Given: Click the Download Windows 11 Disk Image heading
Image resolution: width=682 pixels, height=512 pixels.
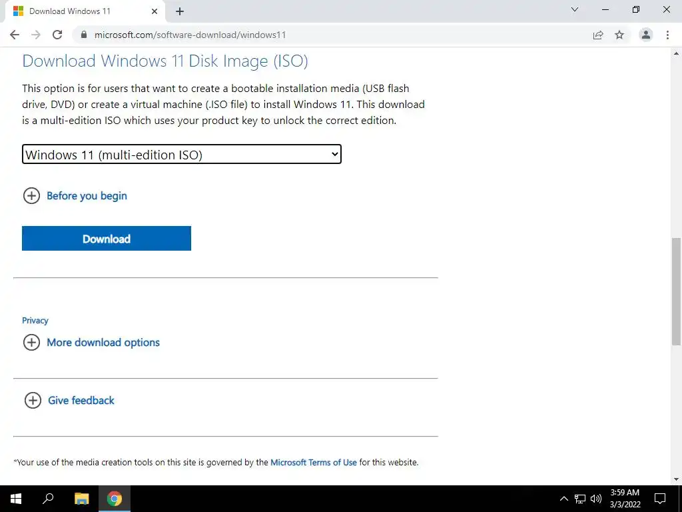Looking at the screenshot, I should 165,61.
